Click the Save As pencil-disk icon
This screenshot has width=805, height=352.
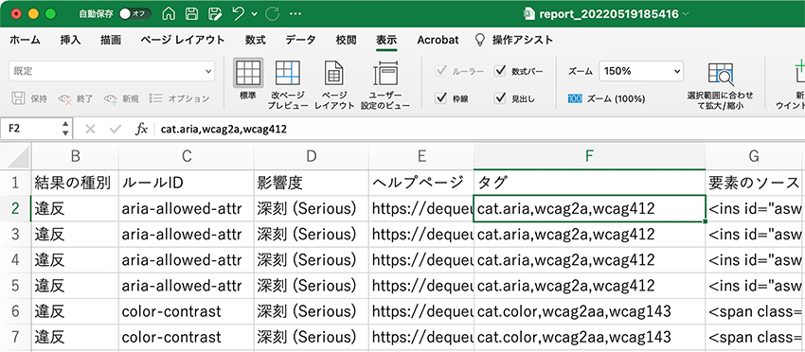[x=216, y=14]
